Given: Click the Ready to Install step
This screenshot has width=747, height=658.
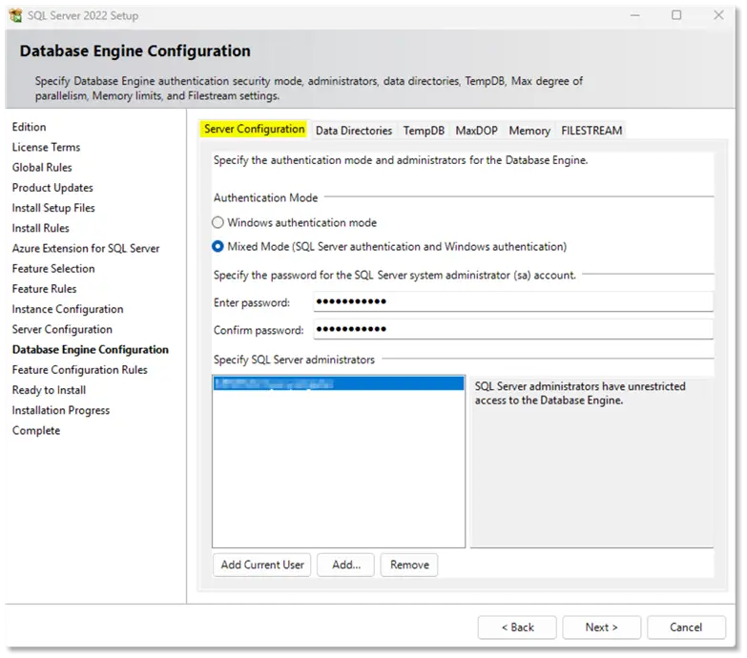Looking at the screenshot, I should coord(49,390).
